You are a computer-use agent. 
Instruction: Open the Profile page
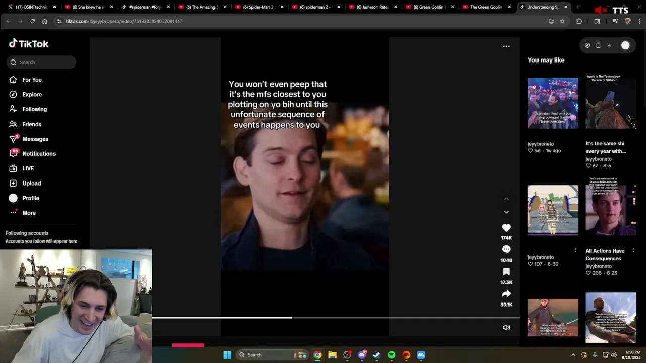click(x=31, y=198)
